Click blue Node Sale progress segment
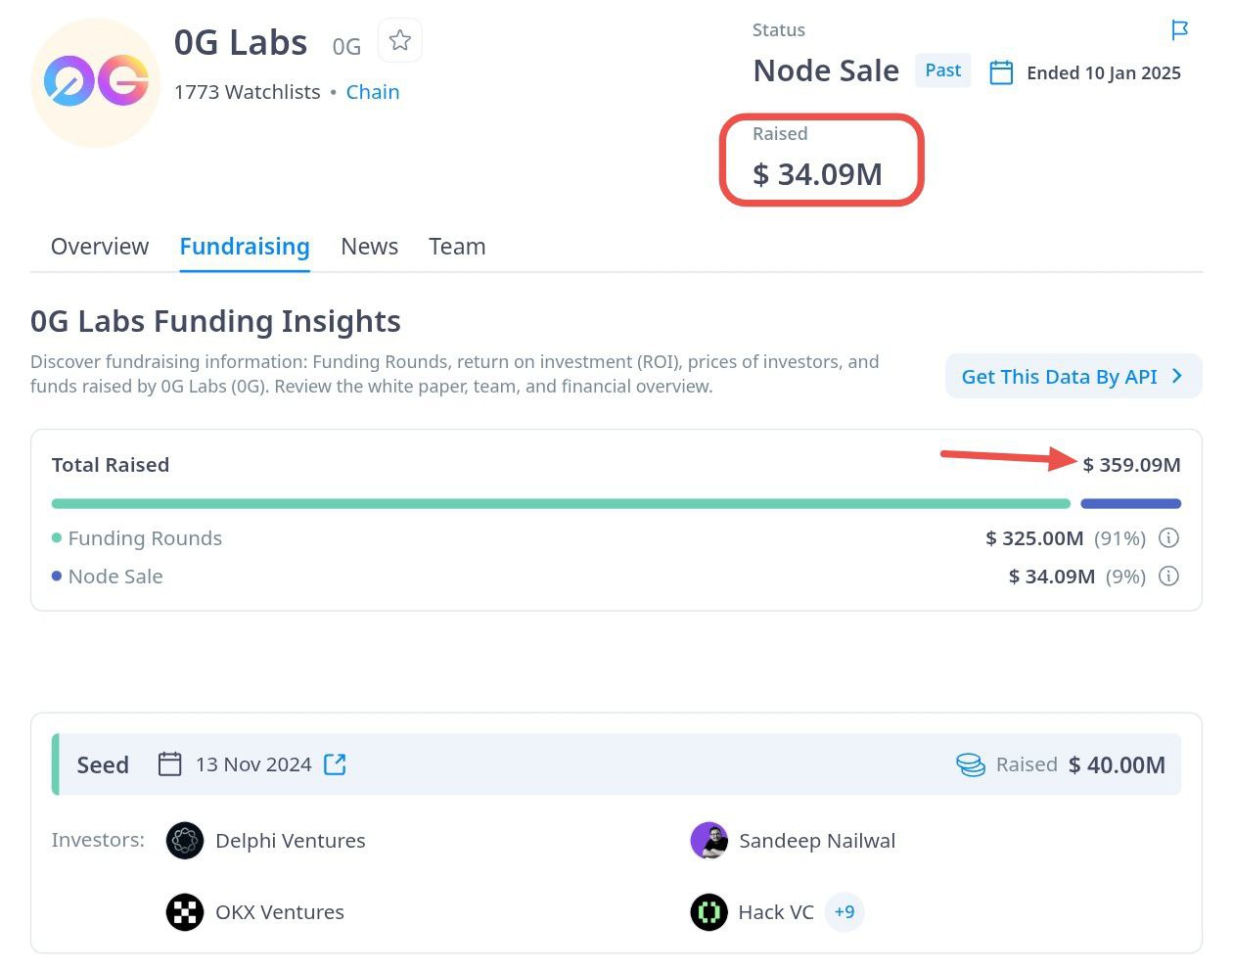This screenshot has height=971, width=1233. click(1130, 504)
